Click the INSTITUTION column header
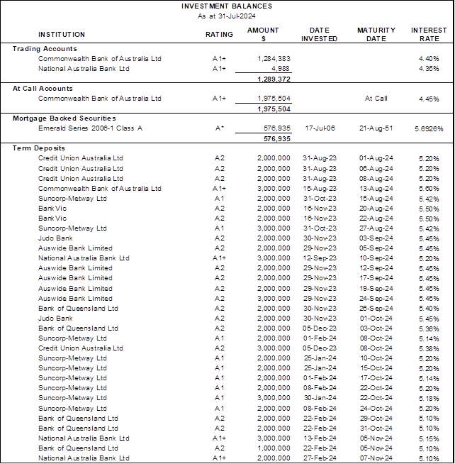455x464 pixels. click(x=62, y=35)
